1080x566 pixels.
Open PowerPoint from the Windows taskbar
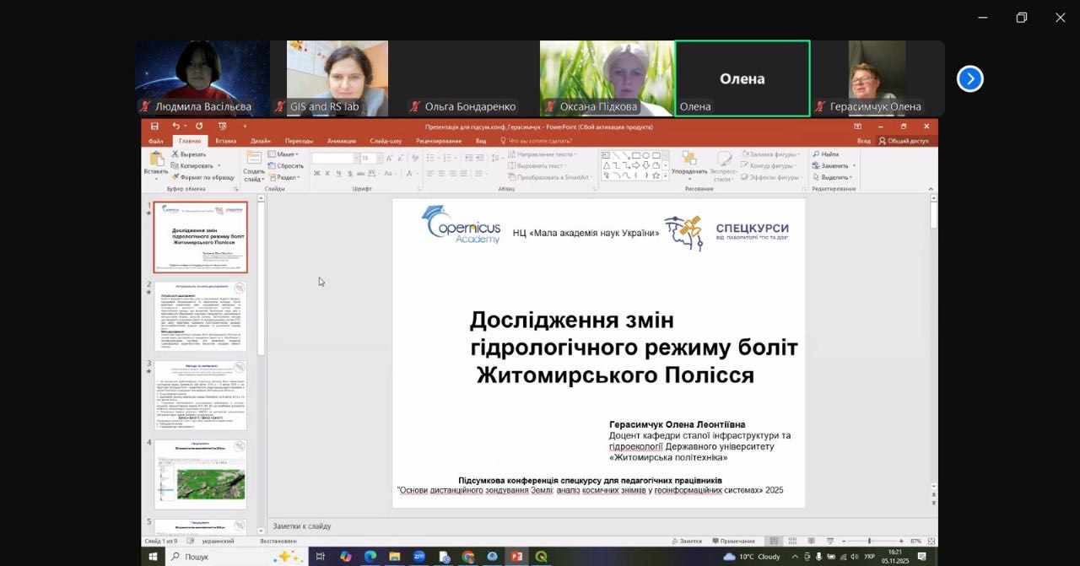click(x=516, y=557)
